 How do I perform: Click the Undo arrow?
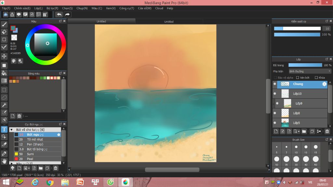[59, 14]
